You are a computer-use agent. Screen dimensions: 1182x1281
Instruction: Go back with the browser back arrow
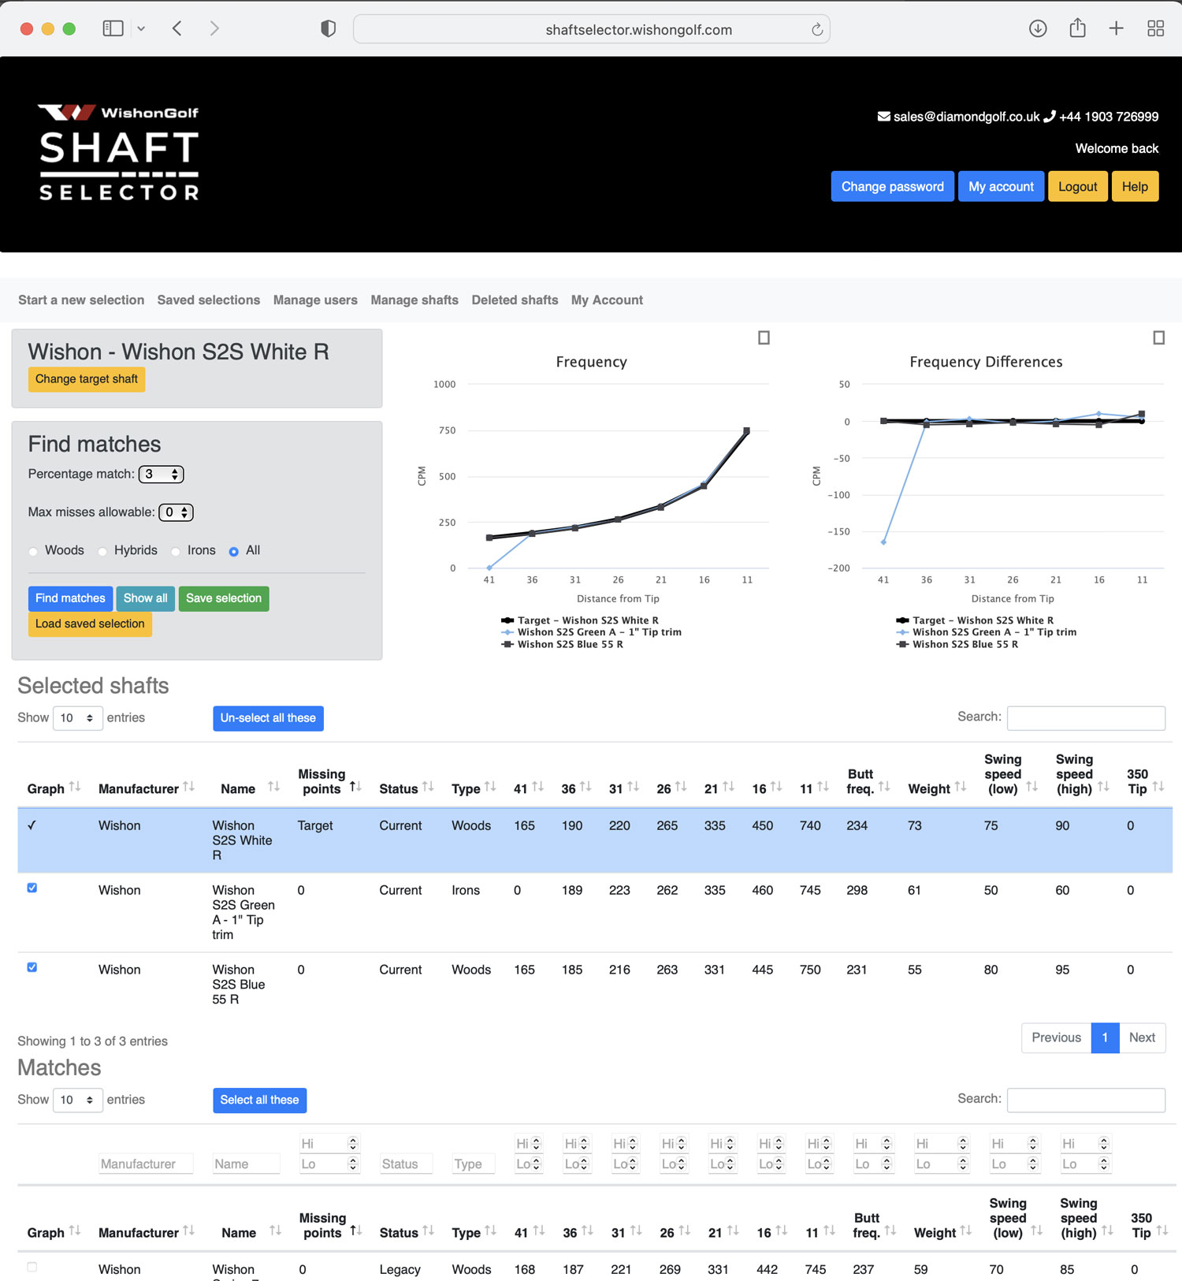tap(177, 29)
